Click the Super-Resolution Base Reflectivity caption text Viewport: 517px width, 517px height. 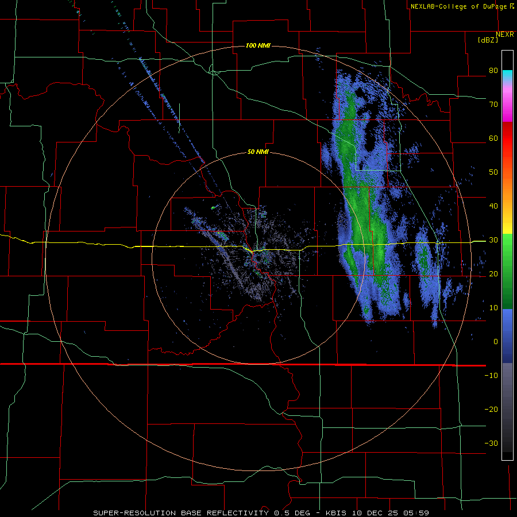261,513
